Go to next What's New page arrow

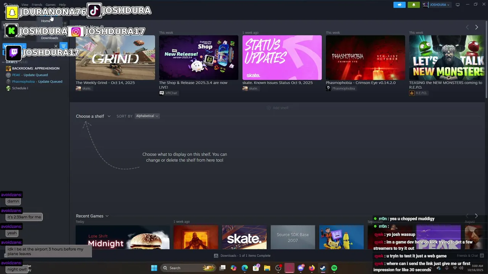[x=476, y=27]
